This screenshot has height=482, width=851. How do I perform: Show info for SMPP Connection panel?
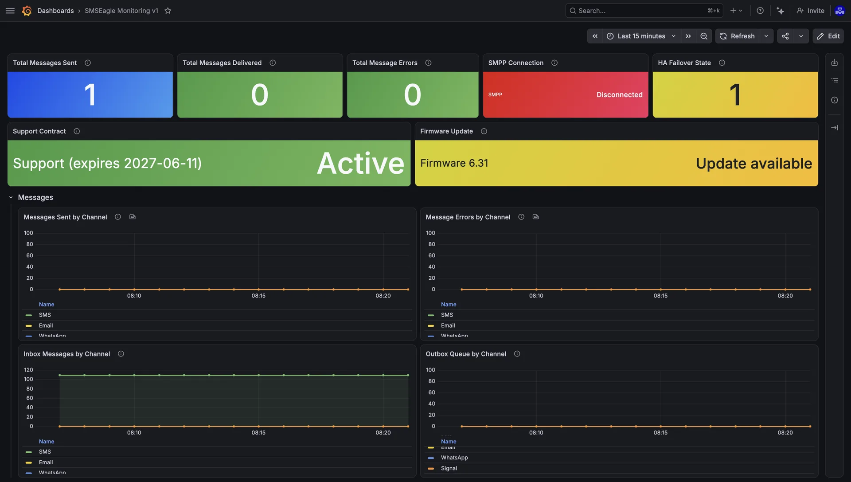click(x=554, y=63)
